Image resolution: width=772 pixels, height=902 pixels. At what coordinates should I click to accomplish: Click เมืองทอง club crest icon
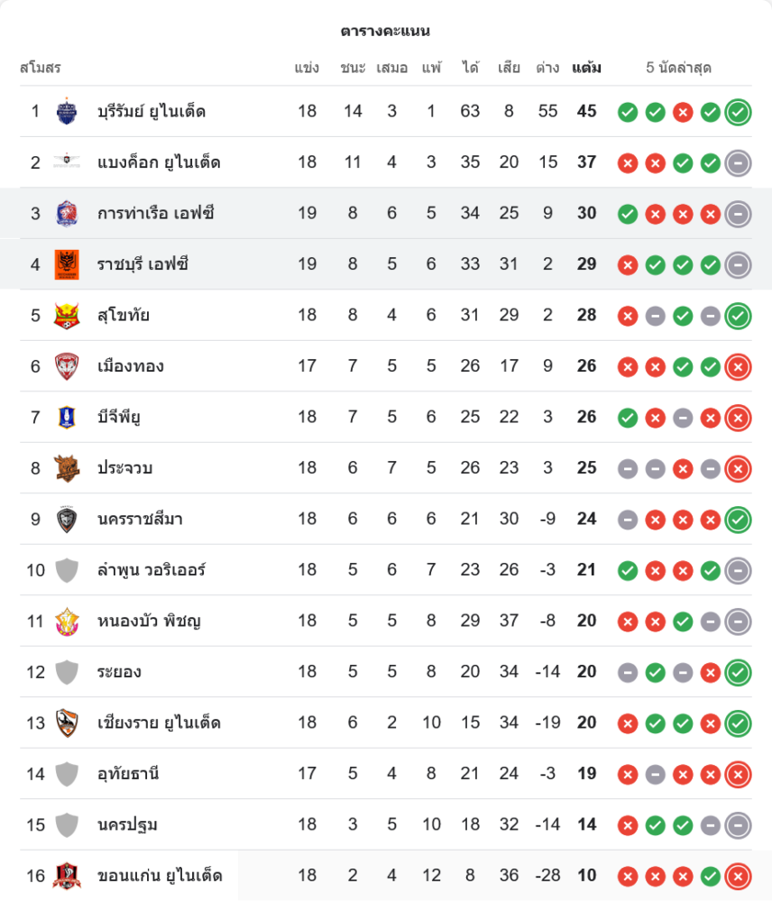click(x=67, y=366)
